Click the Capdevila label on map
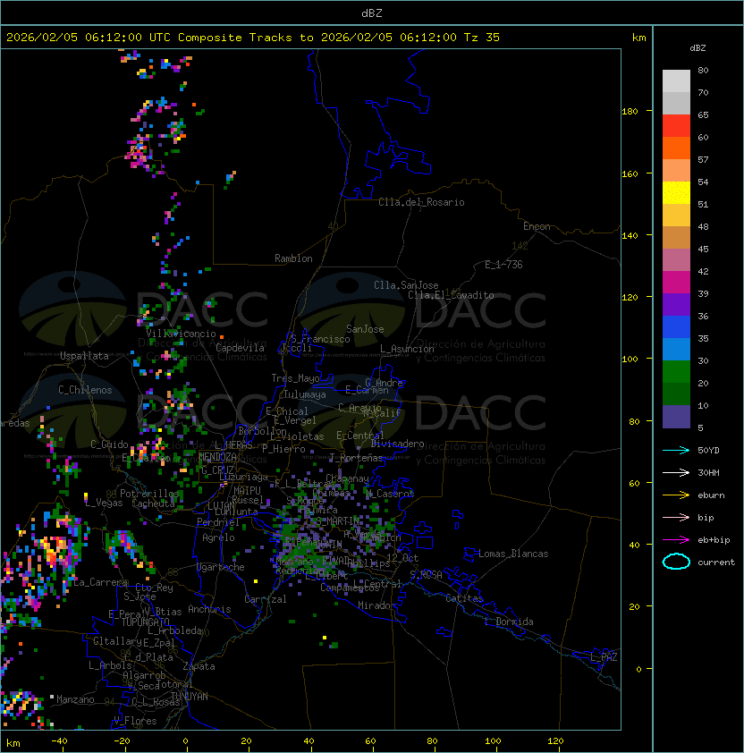 click(240, 348)
